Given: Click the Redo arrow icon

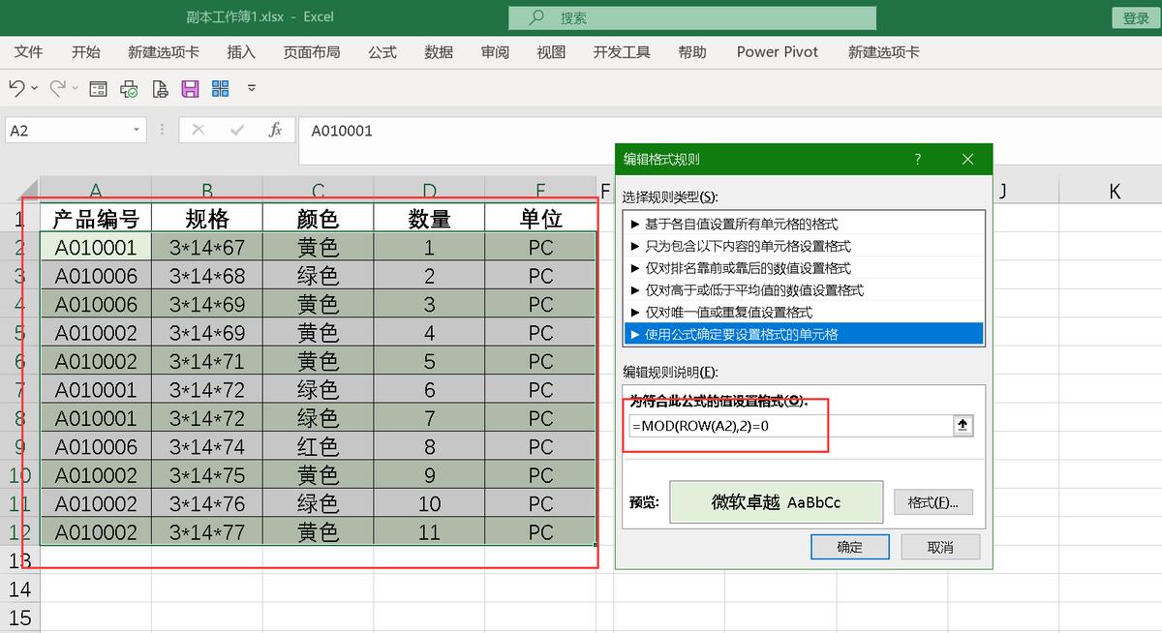Looking at the screenshot, I should pyautogui.click(x=57, y=88).
